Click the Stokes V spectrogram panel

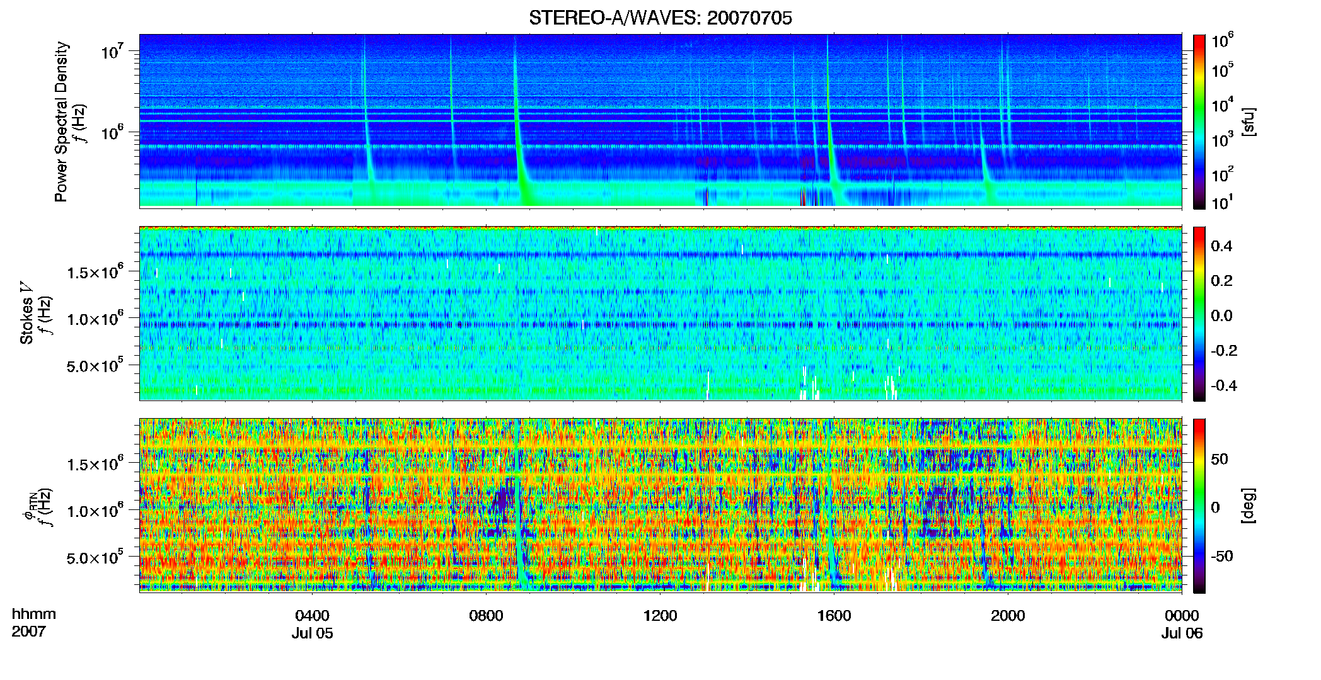click(x=660, y=313)
